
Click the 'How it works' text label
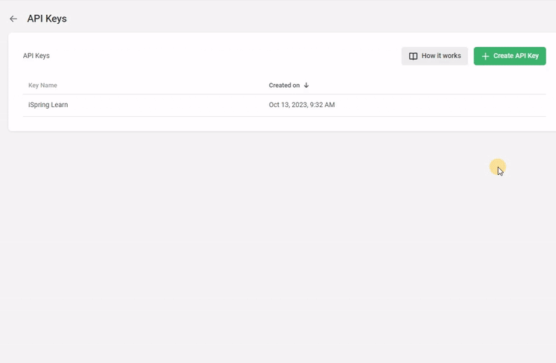[x=441, y=56]
